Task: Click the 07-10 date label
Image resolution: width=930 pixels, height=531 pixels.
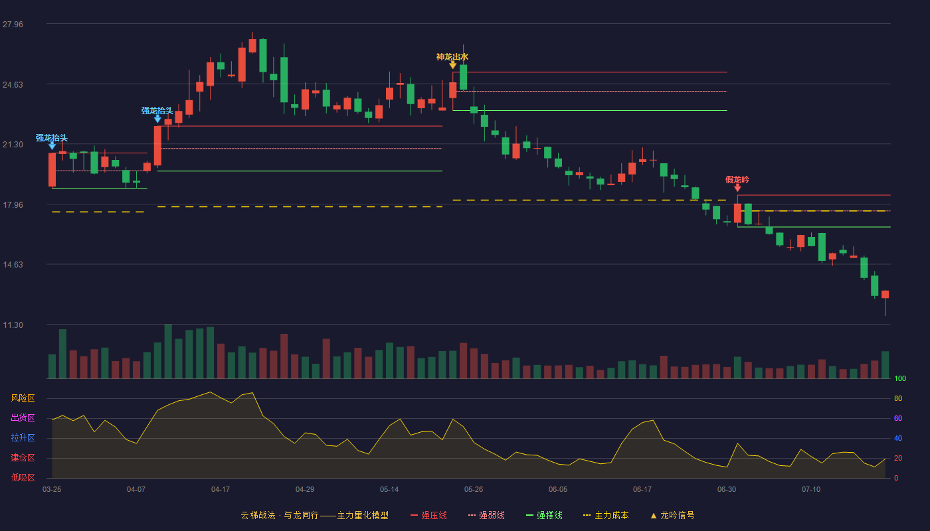Action: [811, 489]
